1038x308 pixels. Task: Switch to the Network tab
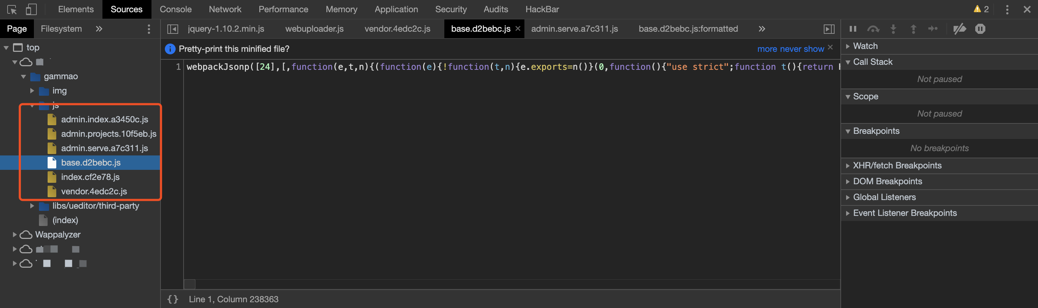click(225, 9)
